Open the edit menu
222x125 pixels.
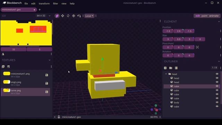33,3
